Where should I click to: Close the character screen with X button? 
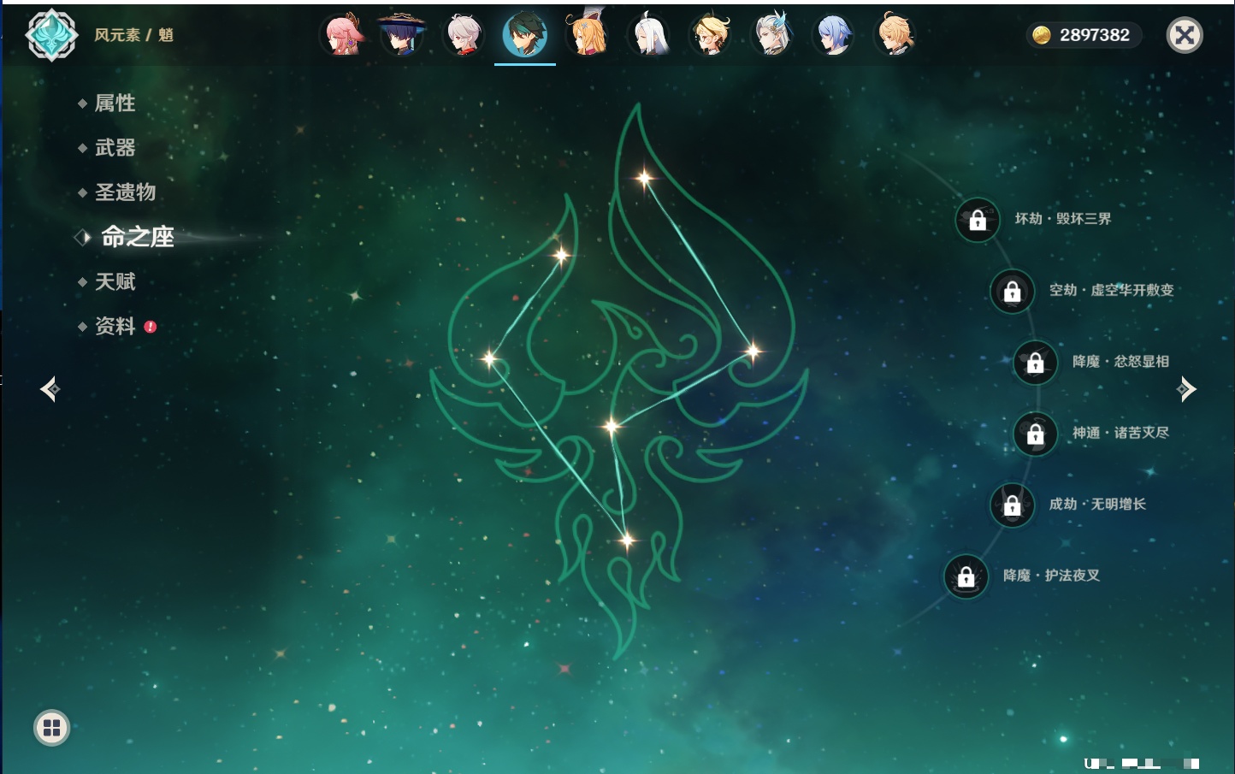(x=1185, y=35)
